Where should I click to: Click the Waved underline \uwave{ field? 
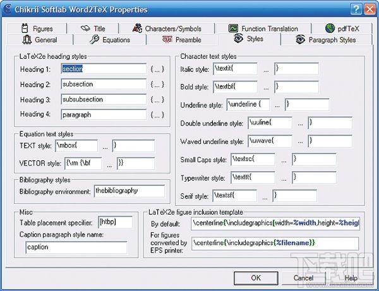point(270,141)
